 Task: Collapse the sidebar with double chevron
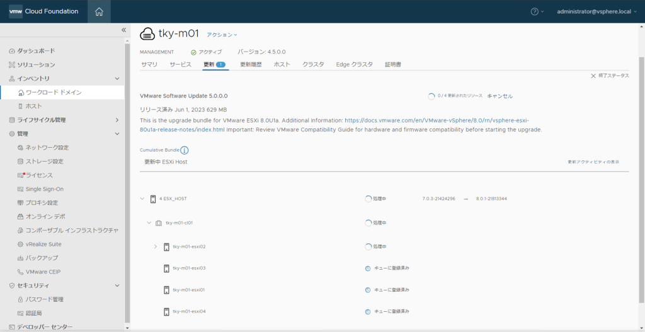(x=123, y=30)
